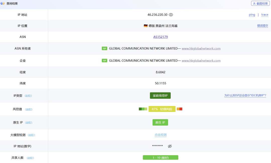
Task: Click the eye icon beside IP address
Action: [x=171, y=15]
